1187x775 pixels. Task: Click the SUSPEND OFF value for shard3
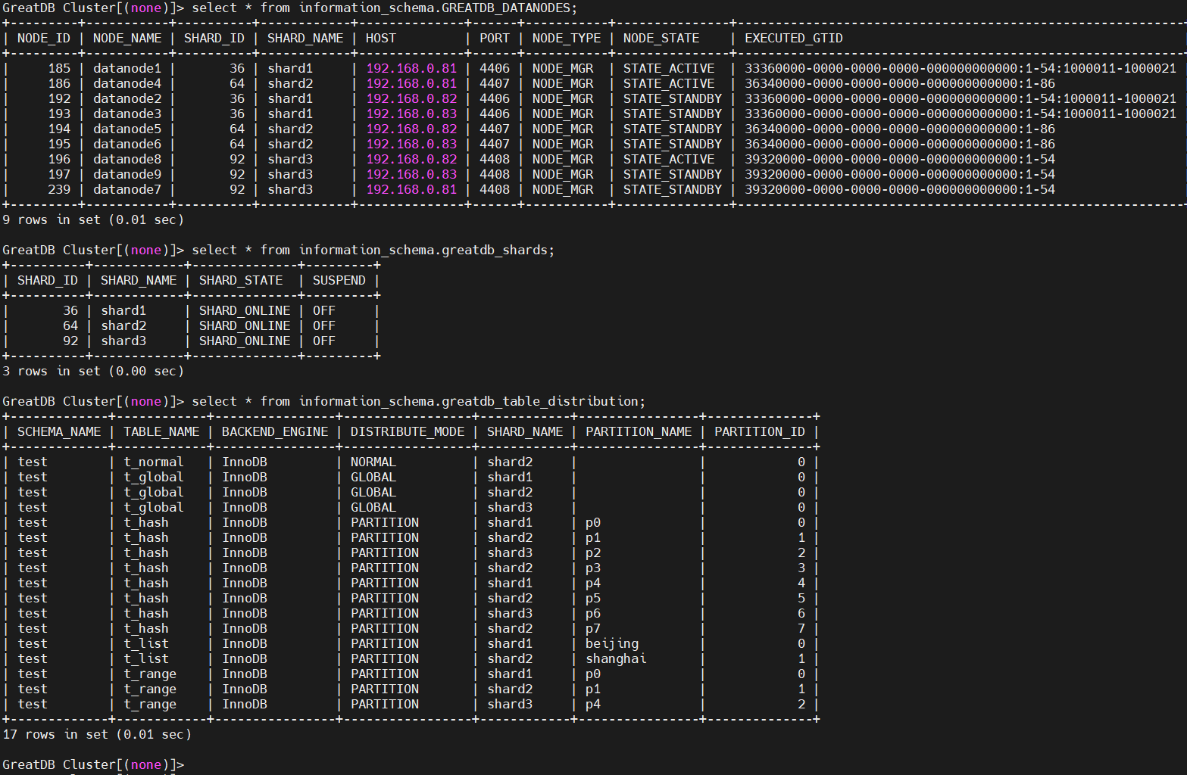click(x=324, y=341)
